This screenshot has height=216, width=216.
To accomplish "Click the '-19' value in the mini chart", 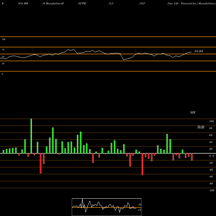I will [x=140, y=205].
